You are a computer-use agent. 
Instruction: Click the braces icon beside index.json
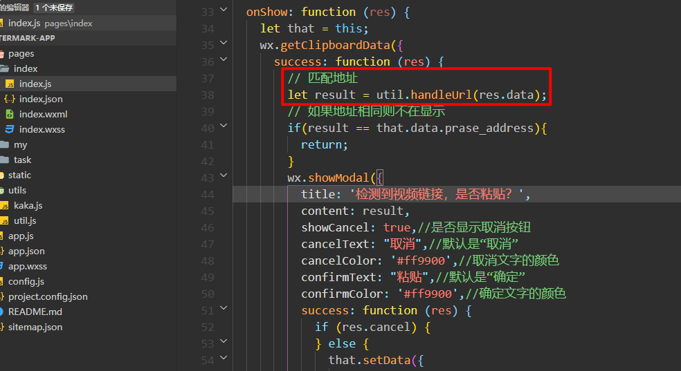tap(10, 99)
